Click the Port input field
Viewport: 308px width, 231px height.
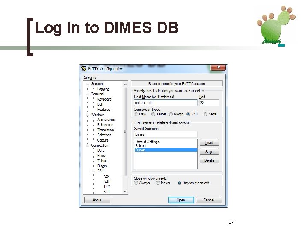(x=209, y=103)
